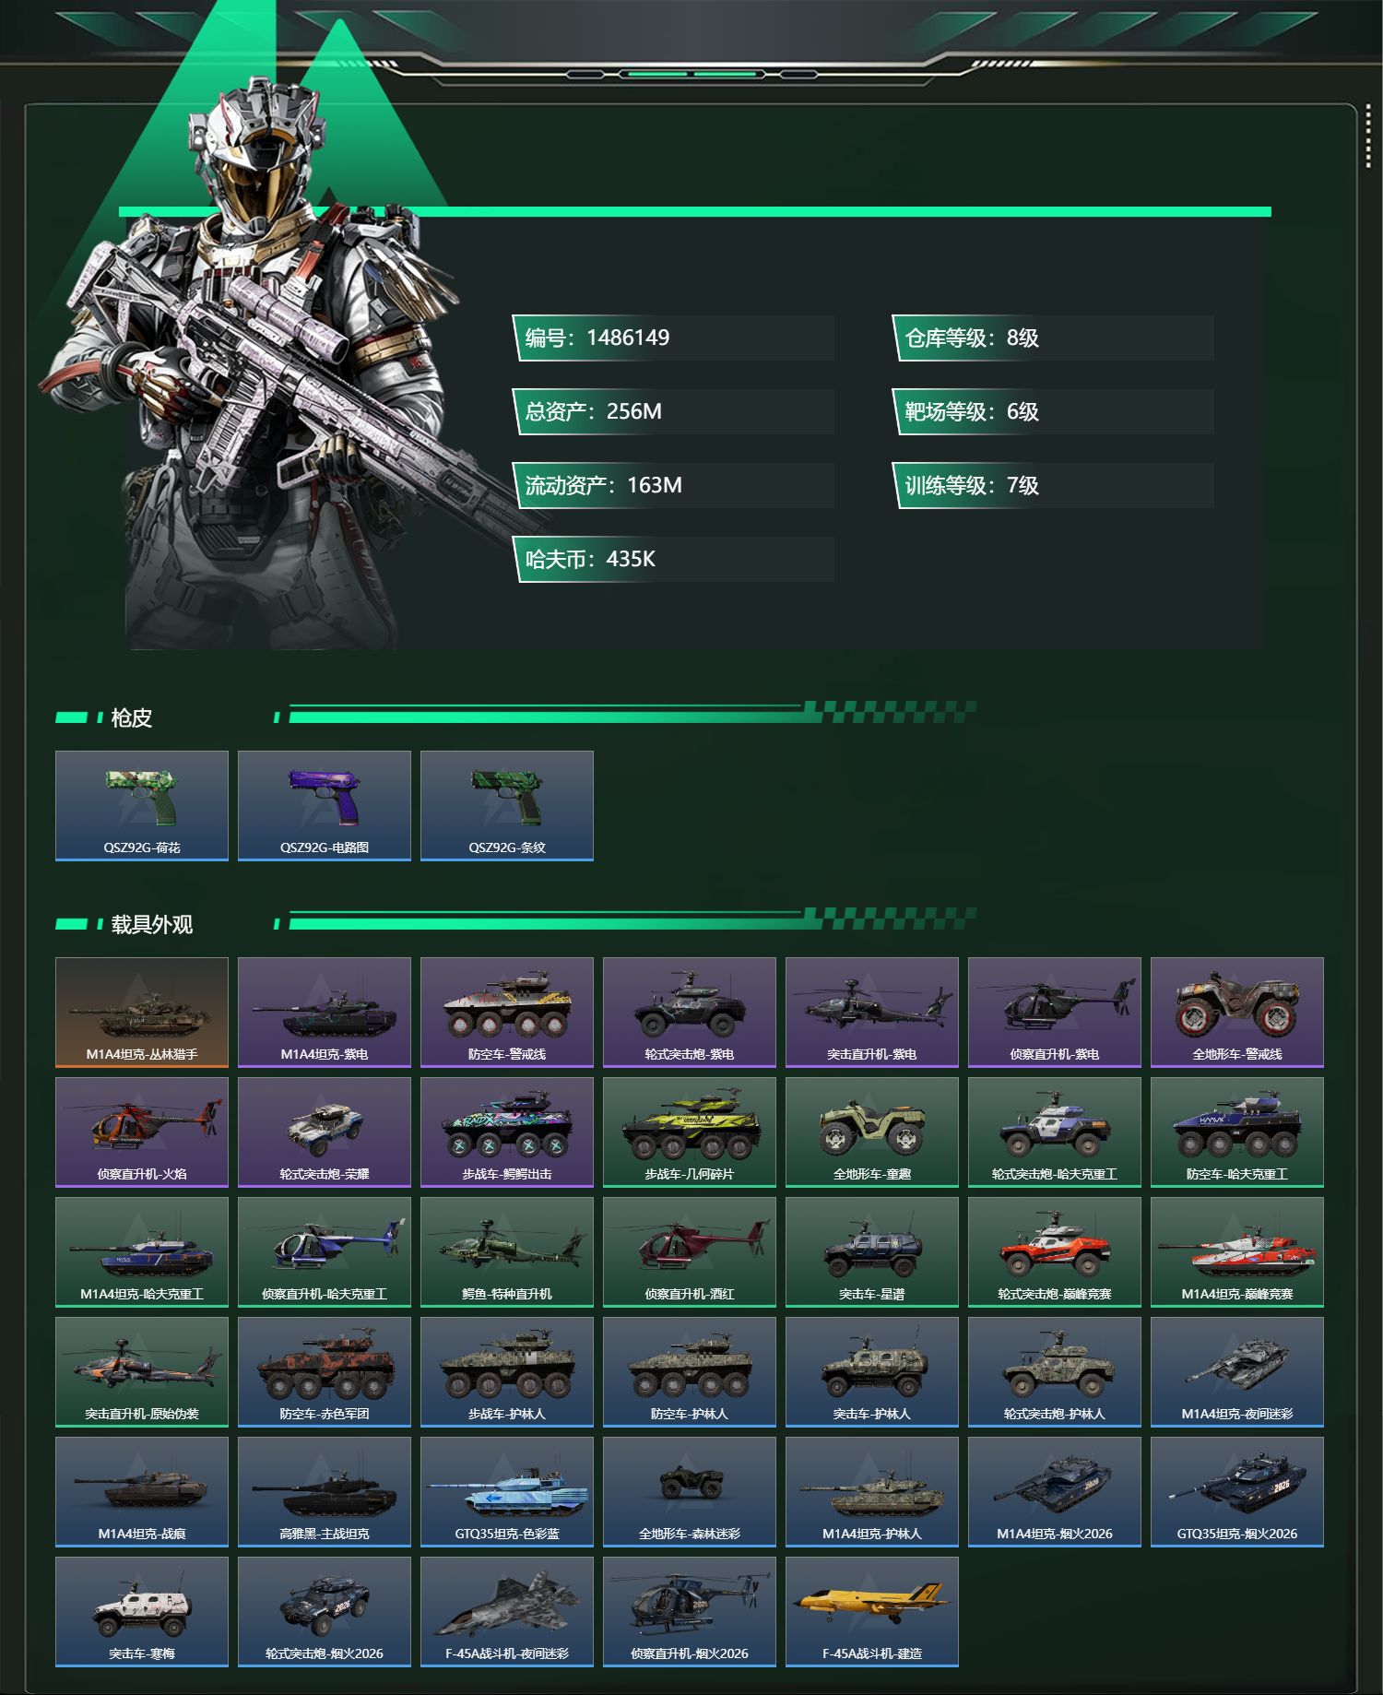This screenshot has width=1383, height=1695.
Task: Open the 步战车-鳄鳄出击 skin card
Action: click(507, 1132)
